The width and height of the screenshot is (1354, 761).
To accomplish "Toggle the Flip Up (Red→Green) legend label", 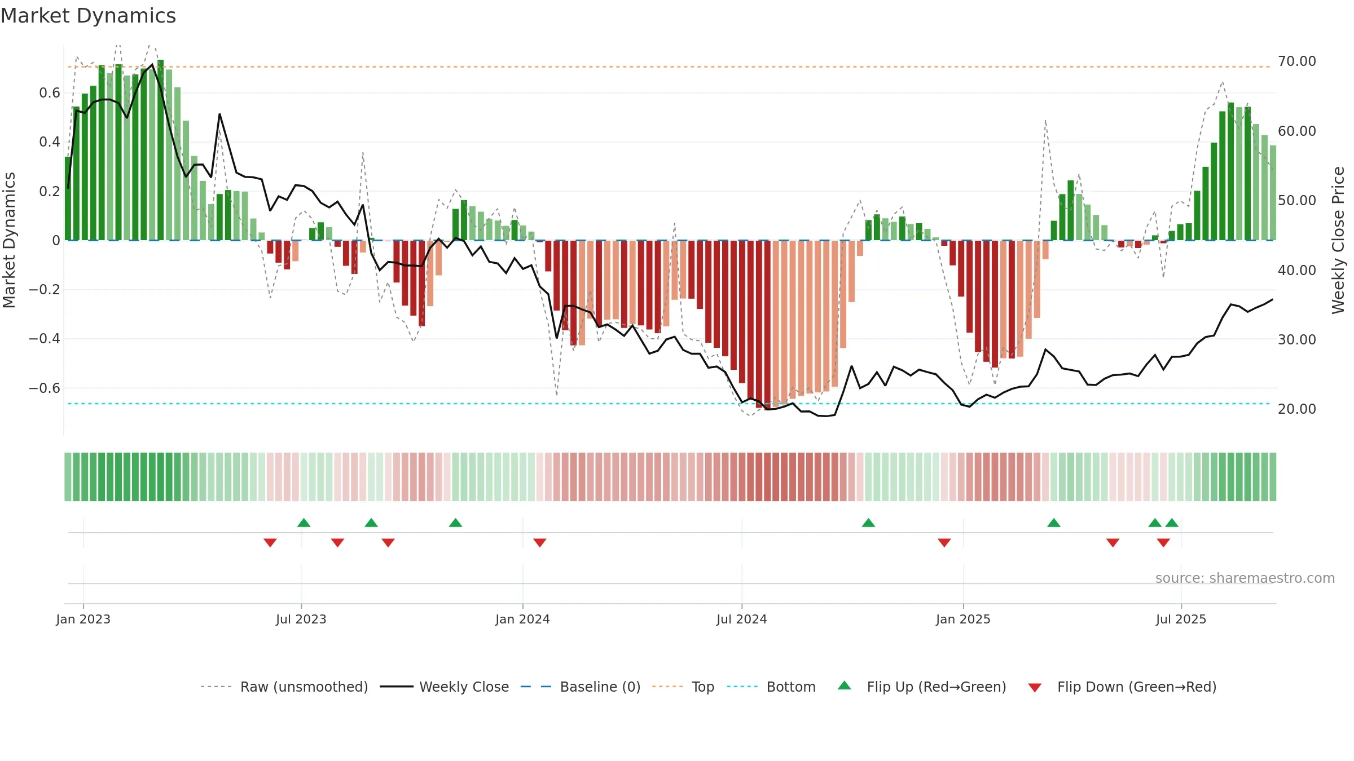I will point(937,687).
